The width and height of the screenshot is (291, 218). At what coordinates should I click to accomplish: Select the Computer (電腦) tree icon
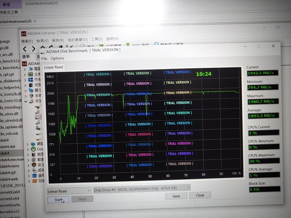pyautogui.click(x=31, y=69)
